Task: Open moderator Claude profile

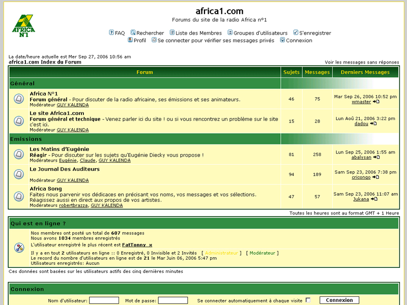Action: (88, 160)
